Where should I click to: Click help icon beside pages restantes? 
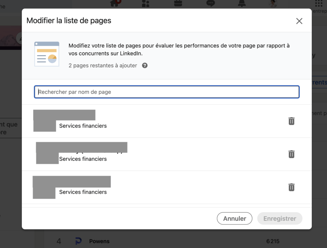(145, 65)
